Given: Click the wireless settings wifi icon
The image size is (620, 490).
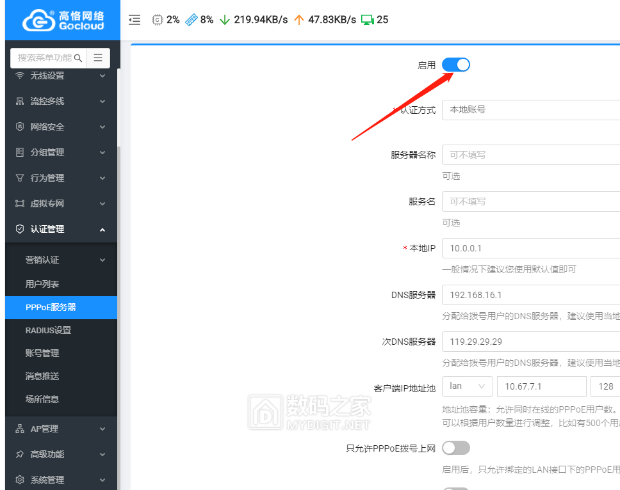Looking at the screenshot, I should tap(20, 75).
